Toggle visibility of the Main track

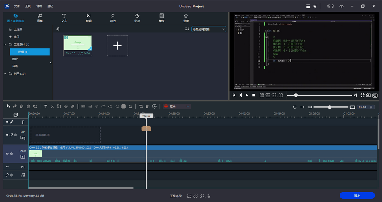tap(7, 154)
